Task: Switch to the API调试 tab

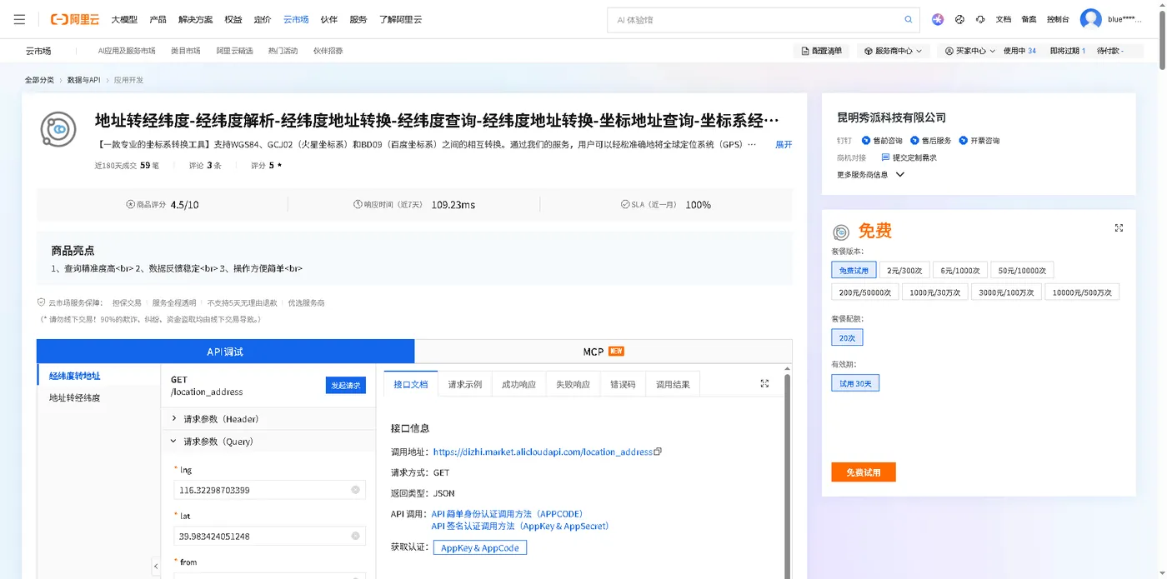Action: tap(225, 352)
